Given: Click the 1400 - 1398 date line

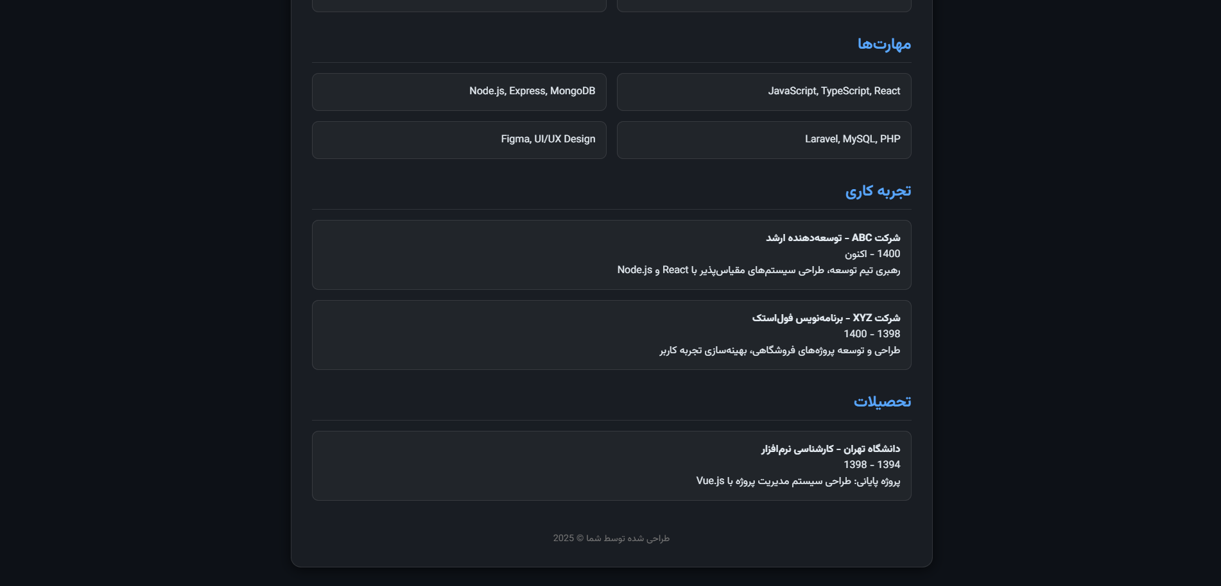Looking at the screenshot, I should [x=872, y=334].
